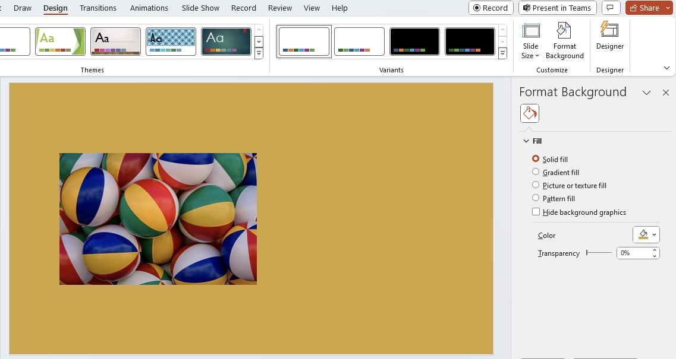This screenshot has width=676, height=359.
Task: Apply the blue patterned Integral theme
Action: (171, 42)
